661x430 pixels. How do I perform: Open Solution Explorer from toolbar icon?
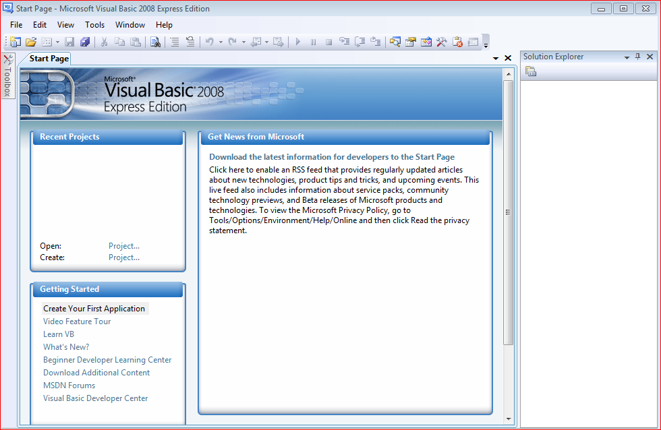[x=395, y=42]
